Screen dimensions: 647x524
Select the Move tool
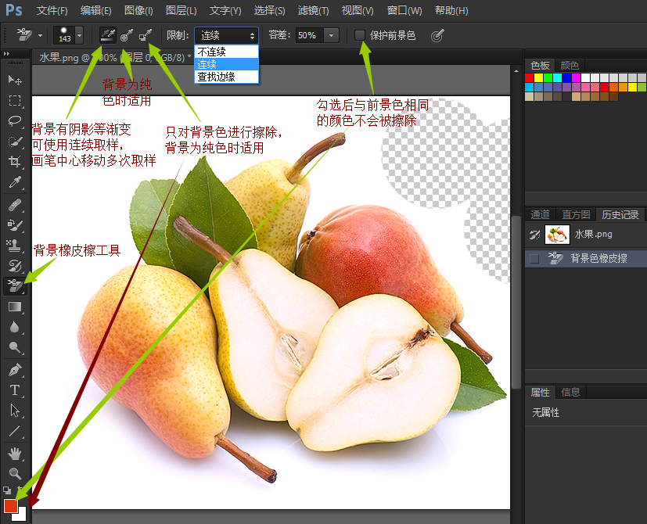(15, 80)
